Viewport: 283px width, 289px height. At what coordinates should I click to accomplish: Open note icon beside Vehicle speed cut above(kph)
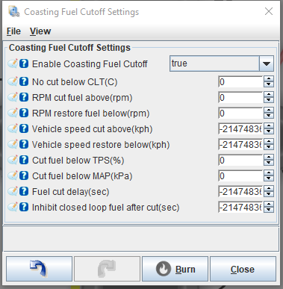coord(13,128)
